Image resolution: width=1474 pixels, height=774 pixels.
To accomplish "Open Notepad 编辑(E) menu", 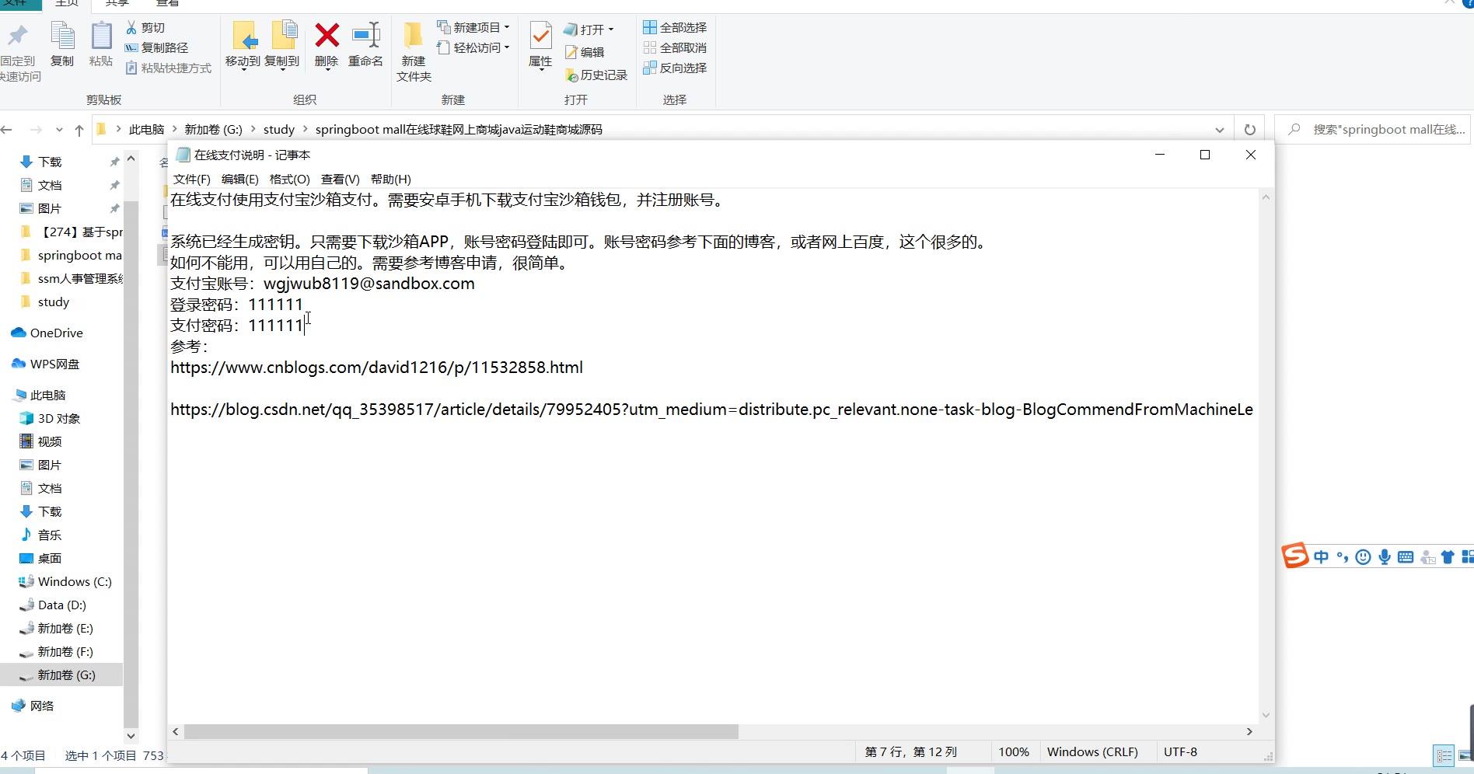I will (x=240, y=180).
